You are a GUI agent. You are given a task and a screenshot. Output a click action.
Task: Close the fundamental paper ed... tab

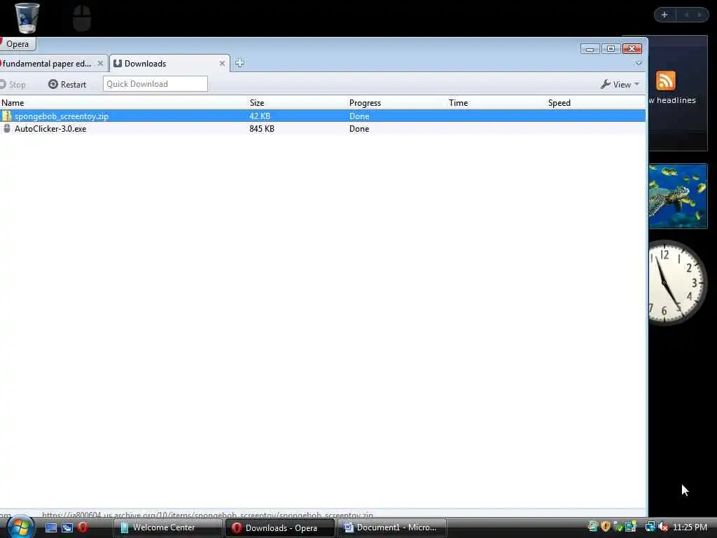(100, 64)
